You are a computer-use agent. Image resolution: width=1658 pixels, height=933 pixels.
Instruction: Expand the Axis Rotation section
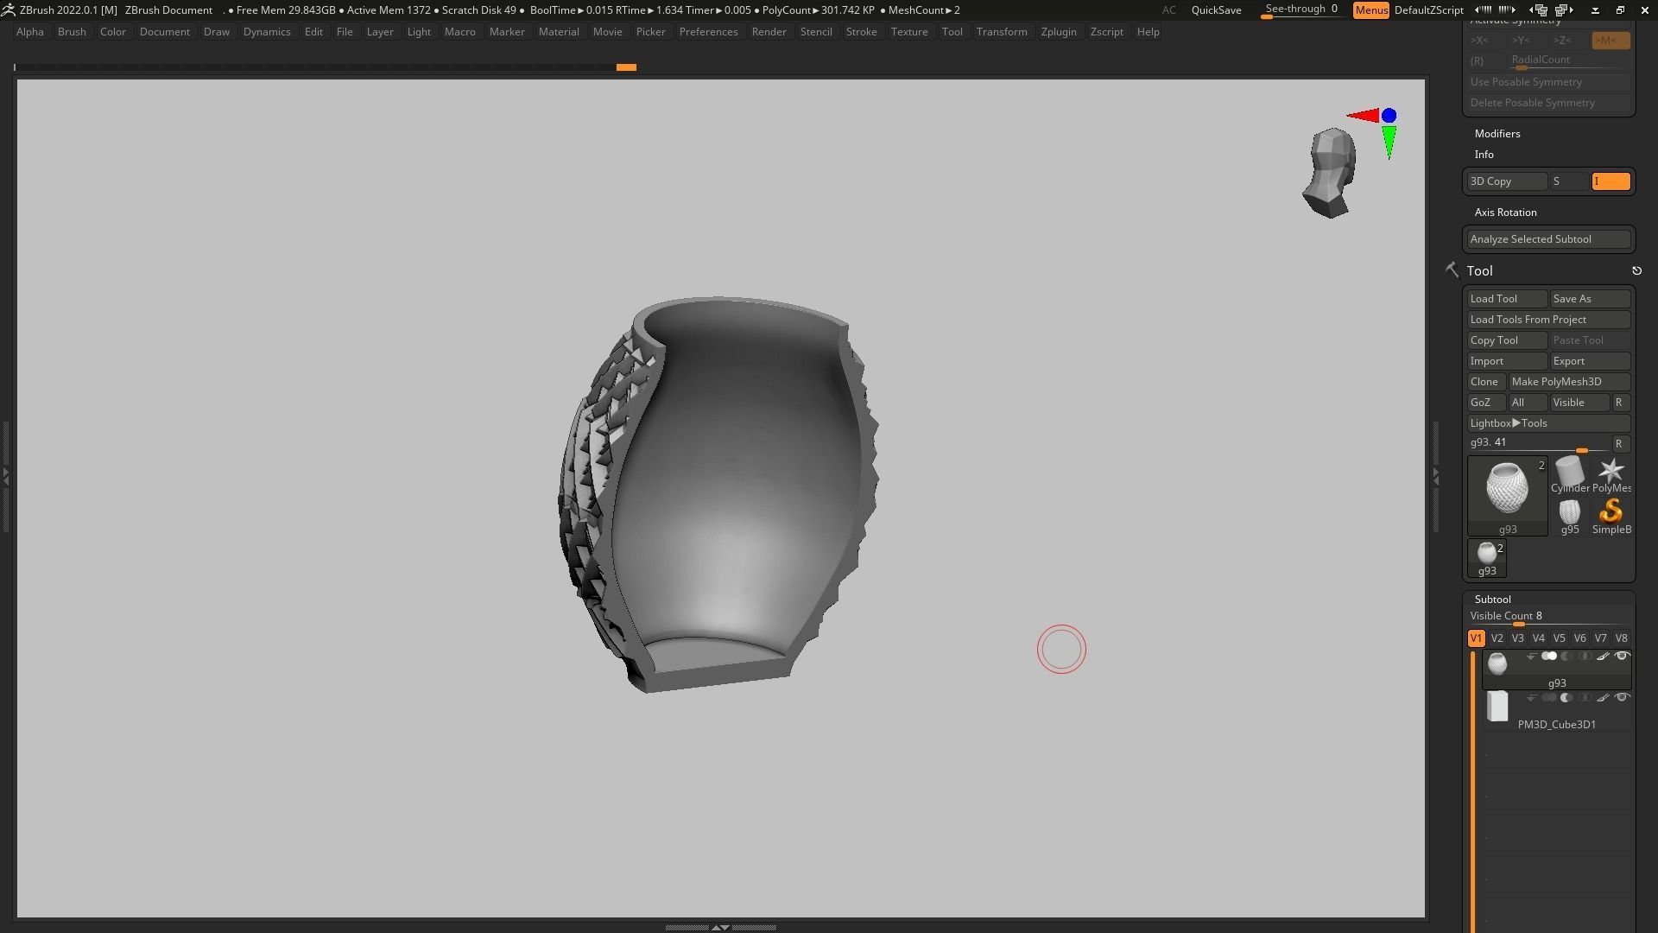1505,212
